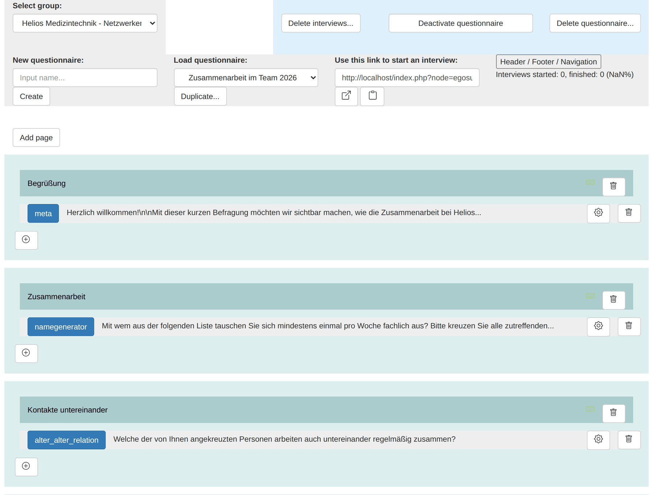Select the namegenerator question tag
The image size is (653, 495).
61,327
